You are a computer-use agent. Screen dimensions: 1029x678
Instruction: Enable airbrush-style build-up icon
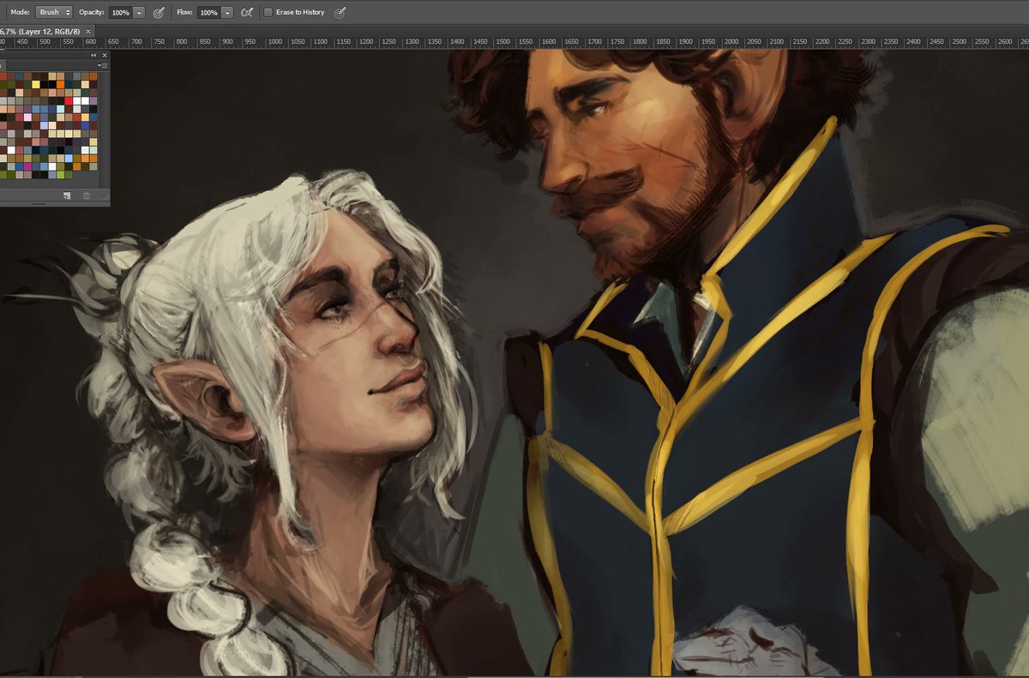click(247, 13)
